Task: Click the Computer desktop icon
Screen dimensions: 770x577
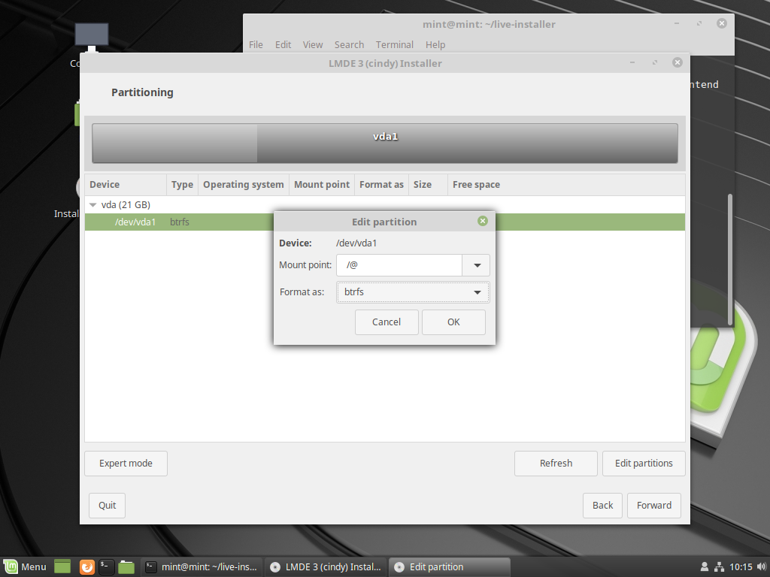Action: click(91, 38)
